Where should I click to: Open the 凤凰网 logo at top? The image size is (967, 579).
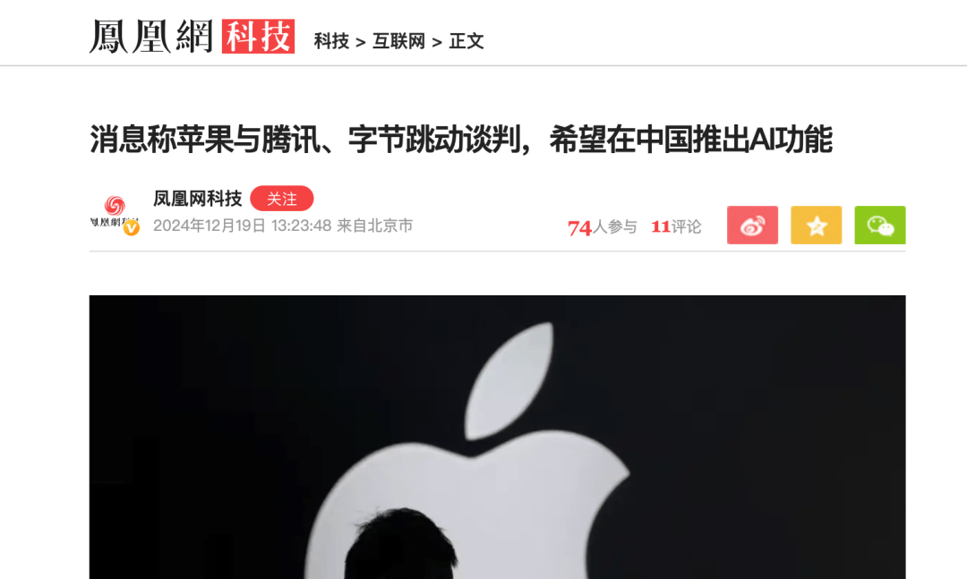pos(151,37)
